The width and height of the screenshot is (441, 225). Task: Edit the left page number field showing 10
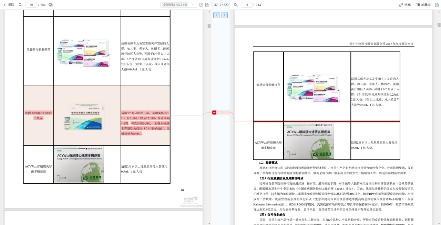click(31, 5)
